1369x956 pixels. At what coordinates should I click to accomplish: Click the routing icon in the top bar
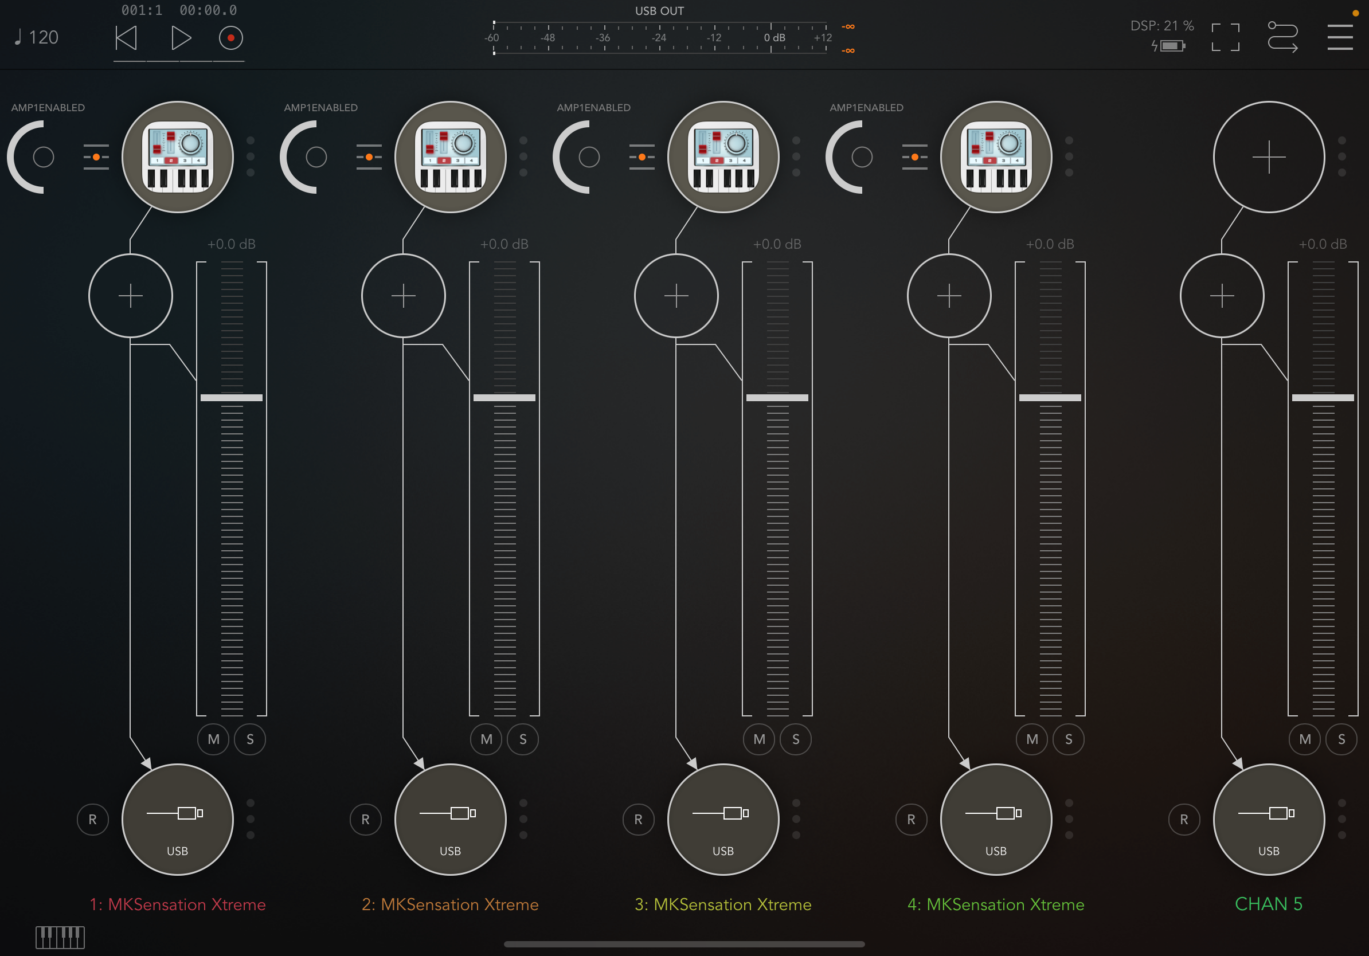pos(1282,38)
